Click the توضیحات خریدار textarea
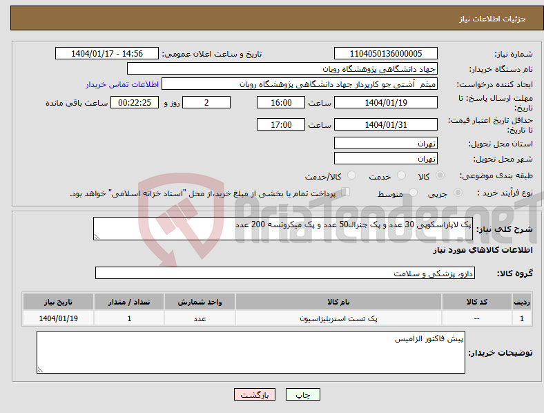This screenshot has height=413, width=544. (251, 352)
